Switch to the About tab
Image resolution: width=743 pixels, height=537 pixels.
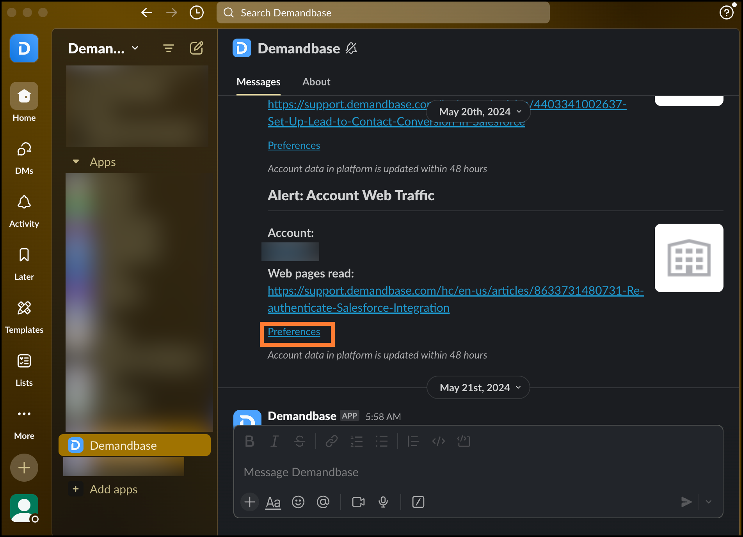[x=316, y=82]
